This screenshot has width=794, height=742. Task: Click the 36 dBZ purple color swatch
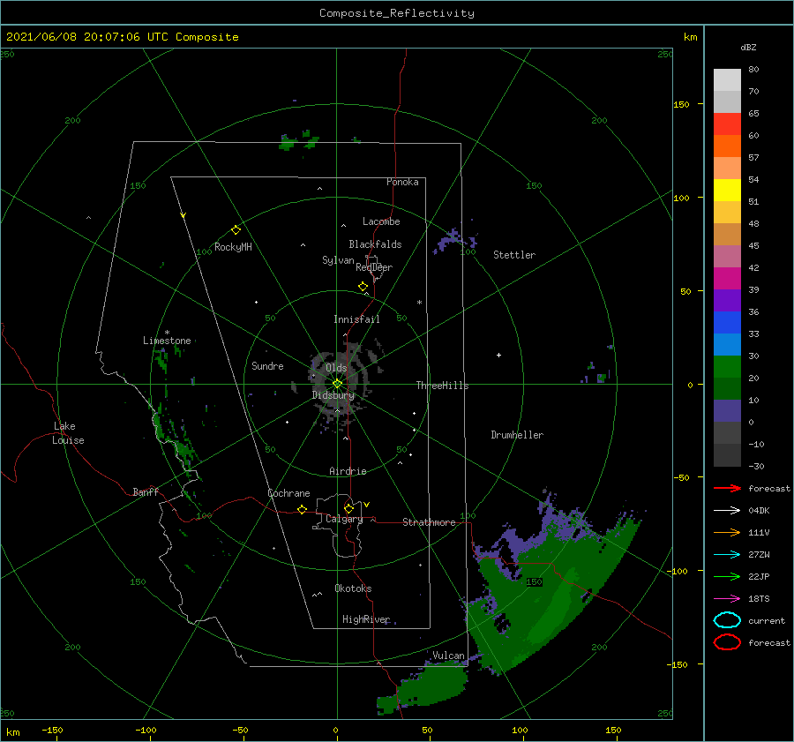(727, 300)
